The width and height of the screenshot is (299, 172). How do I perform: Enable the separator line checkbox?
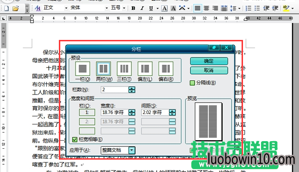192,83
